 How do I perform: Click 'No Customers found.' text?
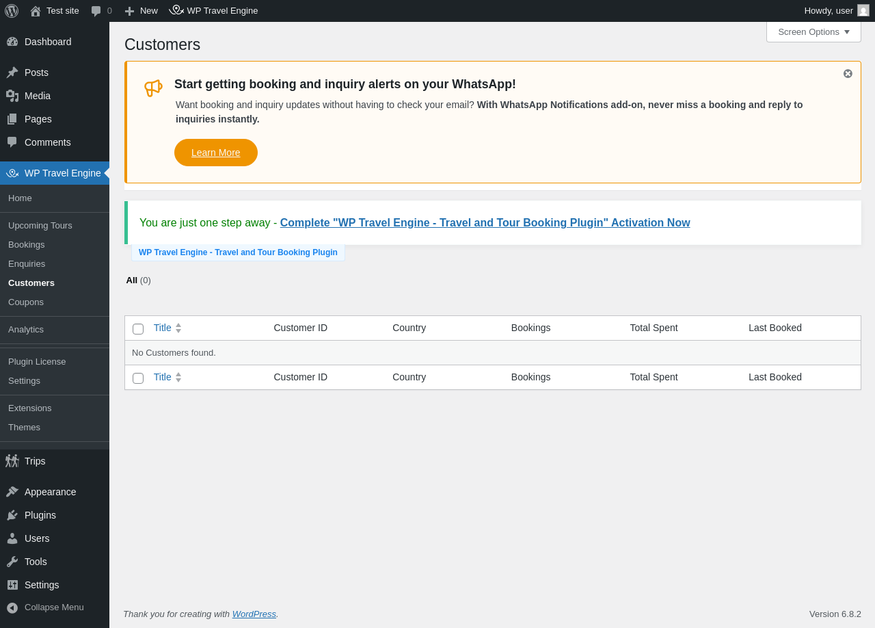coord(174,353)
